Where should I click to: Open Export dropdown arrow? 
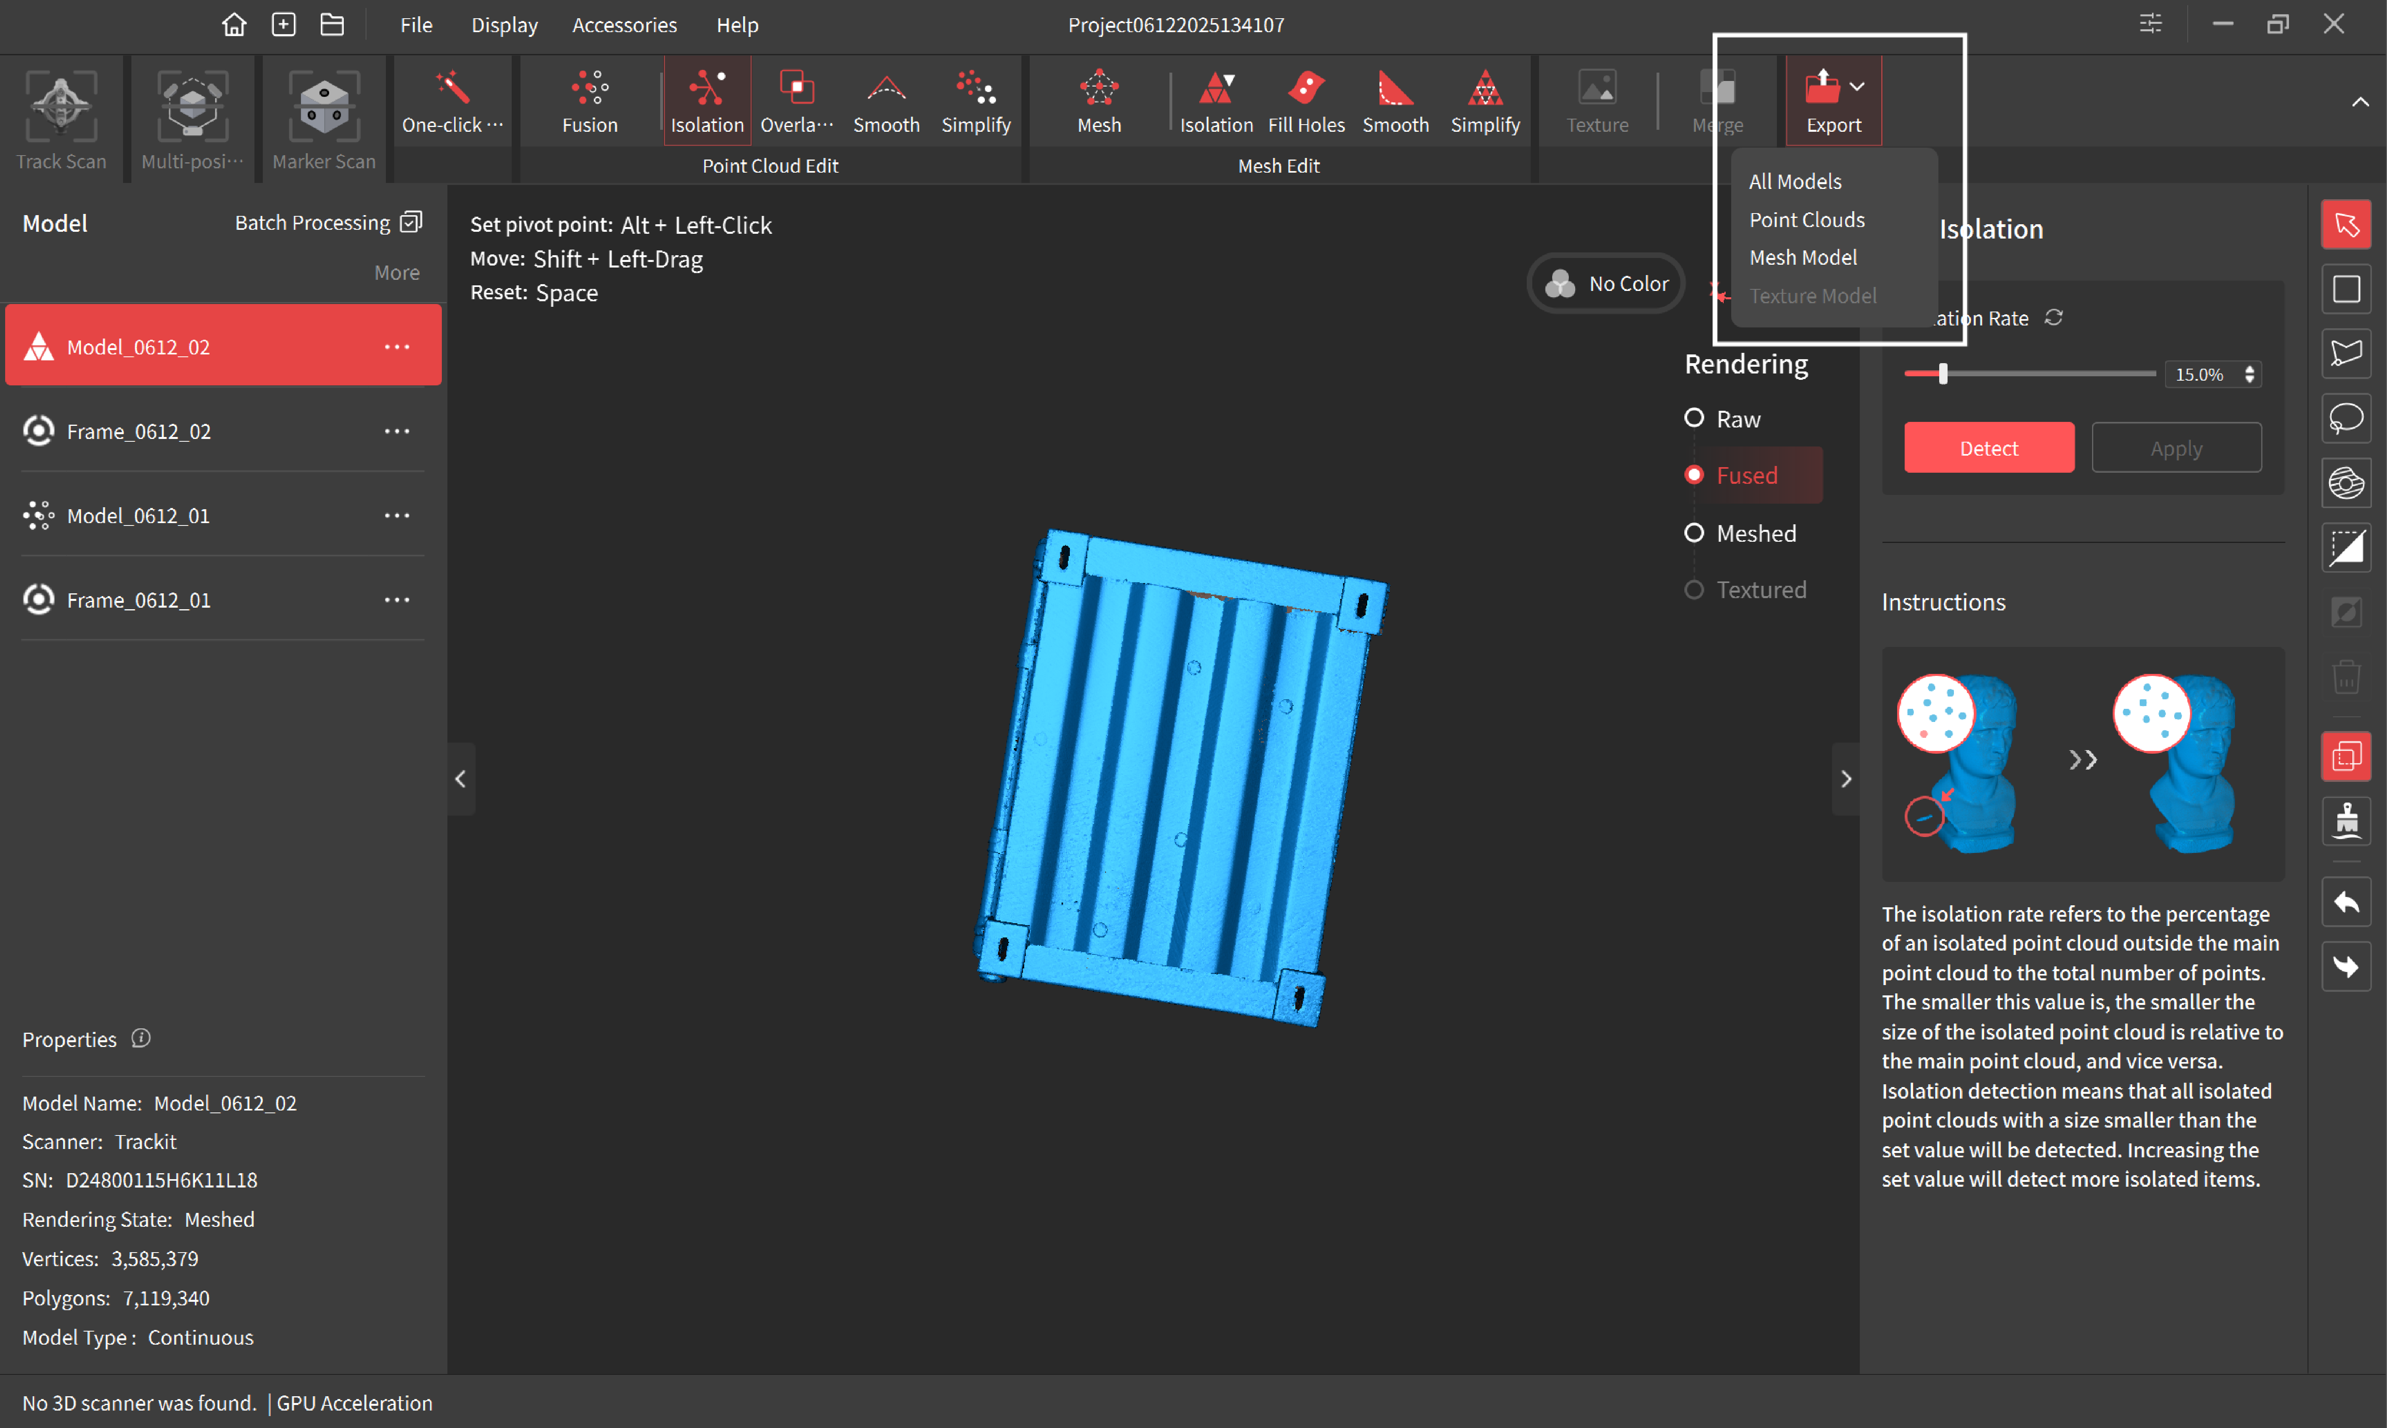tap(1857, 87)
